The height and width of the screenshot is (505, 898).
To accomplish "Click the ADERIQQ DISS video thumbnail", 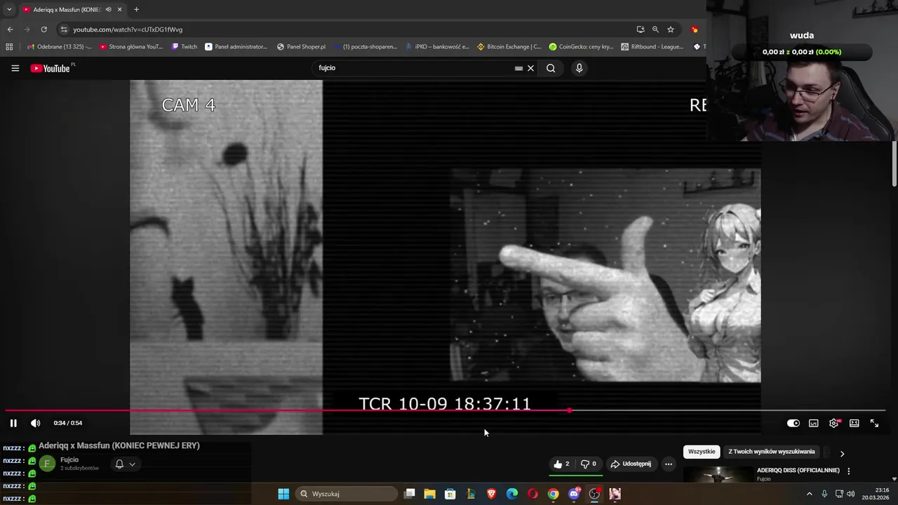I will (718, 476).
